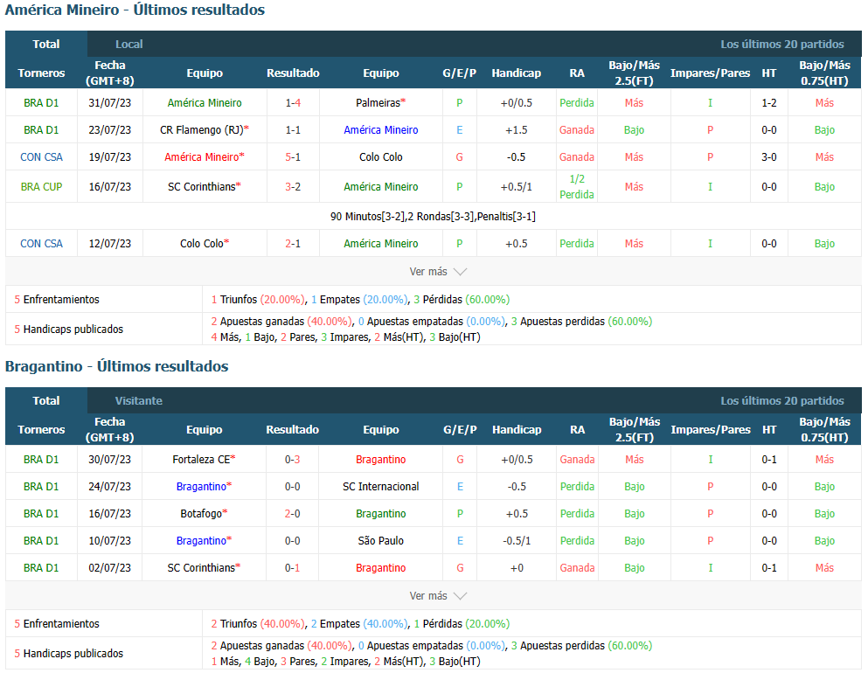Click the chevron next to Bragantino Ver más
Screen dimensions: 868x673
(x=460, y=596)
